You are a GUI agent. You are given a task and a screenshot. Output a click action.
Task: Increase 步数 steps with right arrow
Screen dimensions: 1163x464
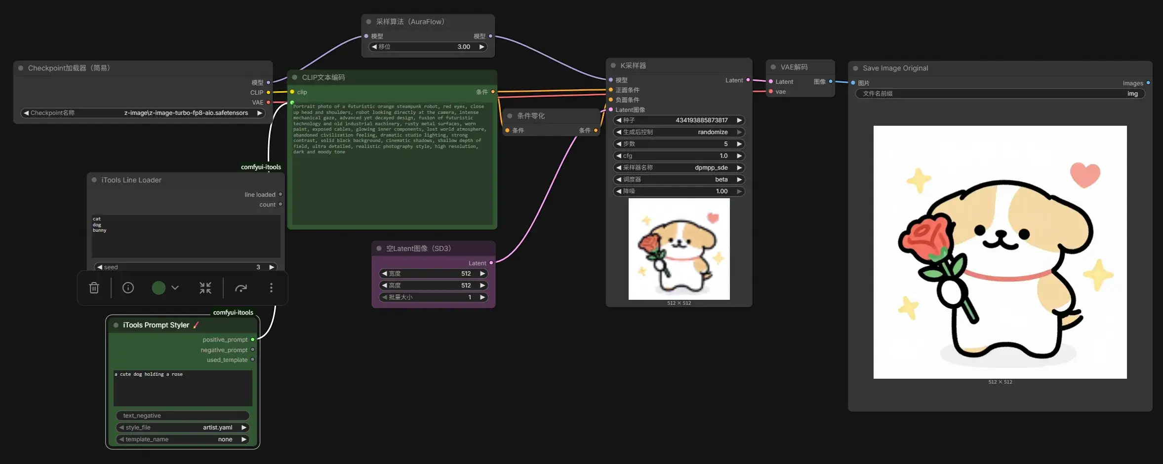[739, 144]
